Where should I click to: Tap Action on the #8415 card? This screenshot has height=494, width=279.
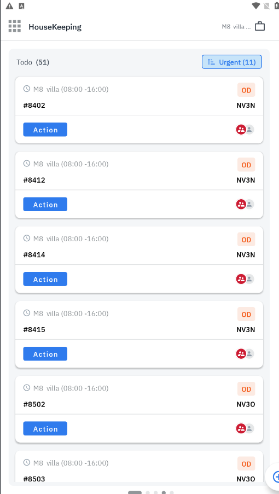(45, 354)
